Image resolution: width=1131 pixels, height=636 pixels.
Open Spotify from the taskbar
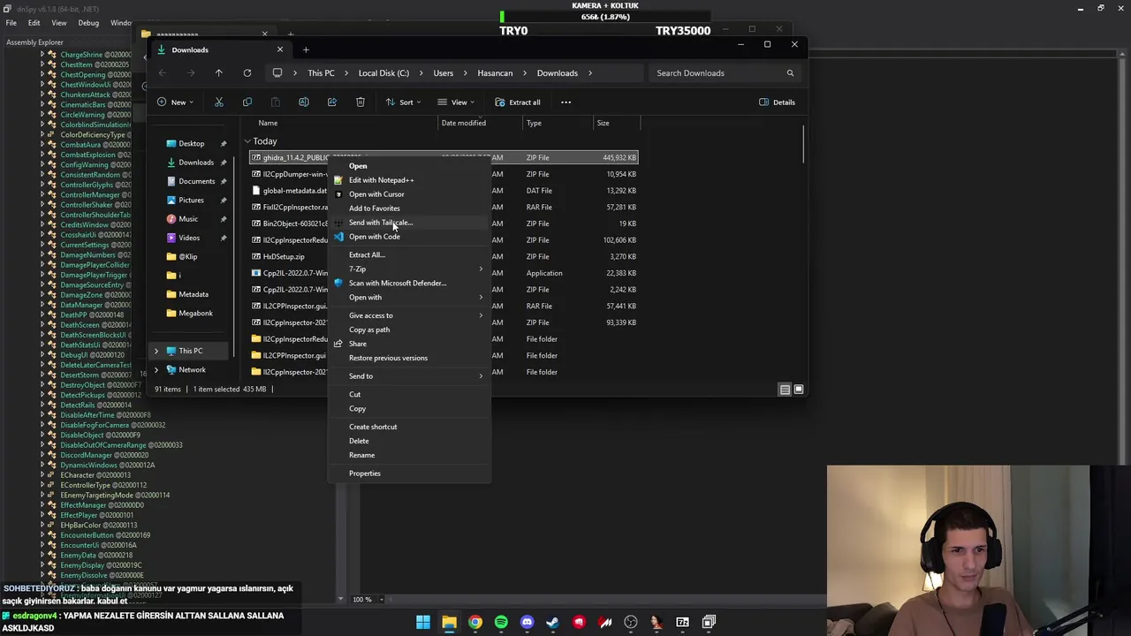pyautogui.click(x=501, y=623)
